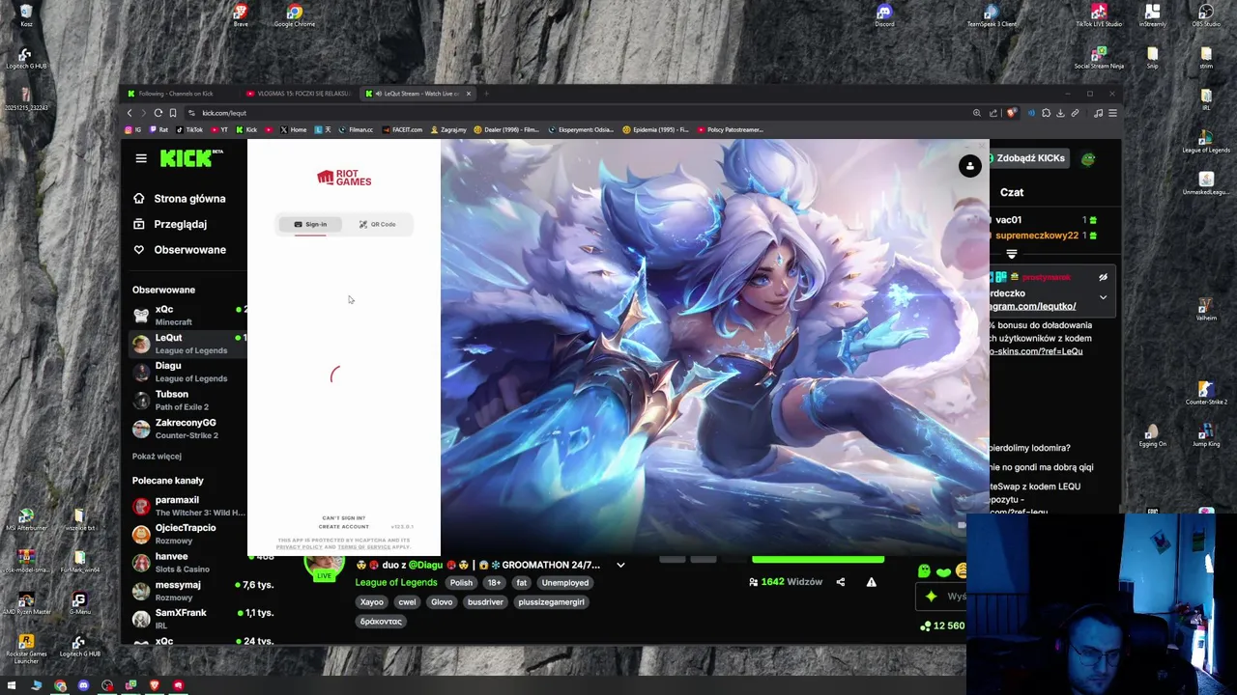
Task: Click the Unemployed tag
Action: point(565,582)
